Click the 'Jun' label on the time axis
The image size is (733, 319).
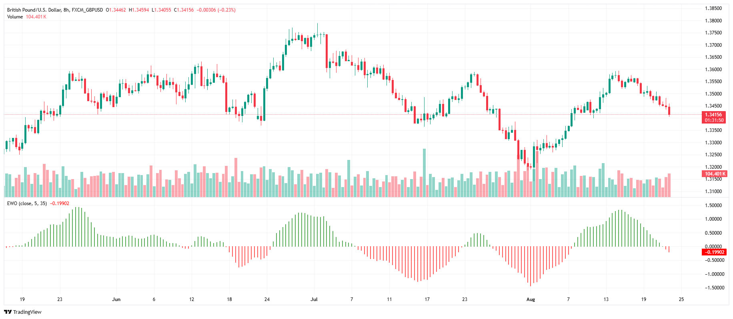[116, 299]
